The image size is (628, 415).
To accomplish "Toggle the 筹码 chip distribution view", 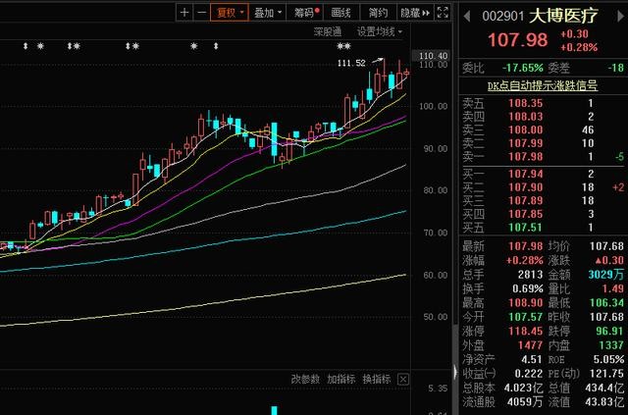I will click(x=306, y=13).
